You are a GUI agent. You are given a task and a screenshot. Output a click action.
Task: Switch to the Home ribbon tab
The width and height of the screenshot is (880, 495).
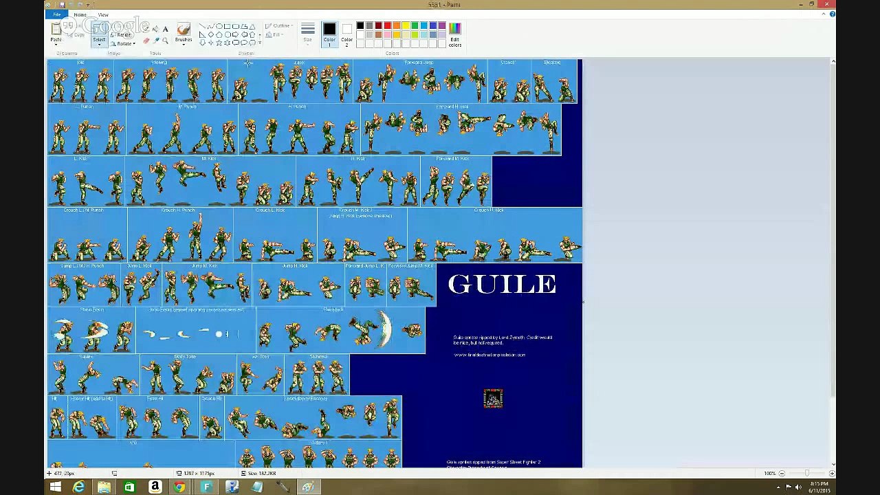[80, 14]
